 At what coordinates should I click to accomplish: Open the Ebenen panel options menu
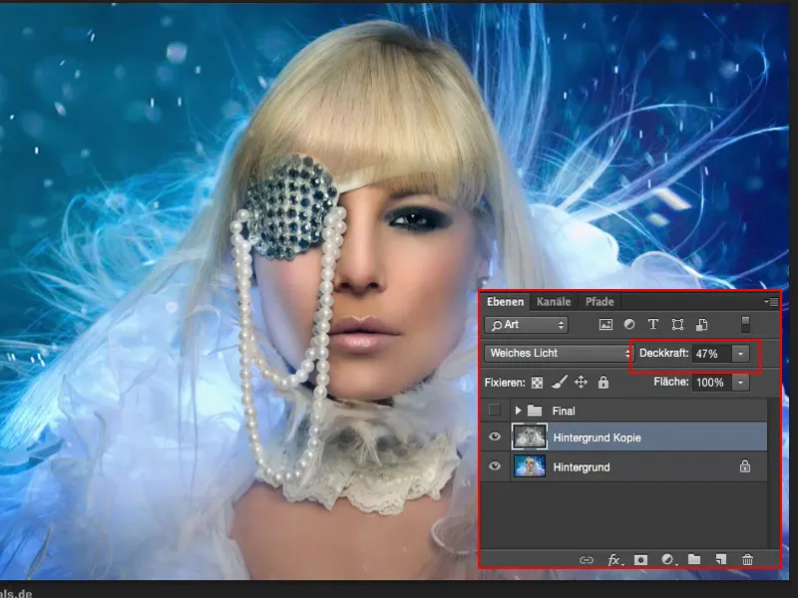tap(771, 302)
